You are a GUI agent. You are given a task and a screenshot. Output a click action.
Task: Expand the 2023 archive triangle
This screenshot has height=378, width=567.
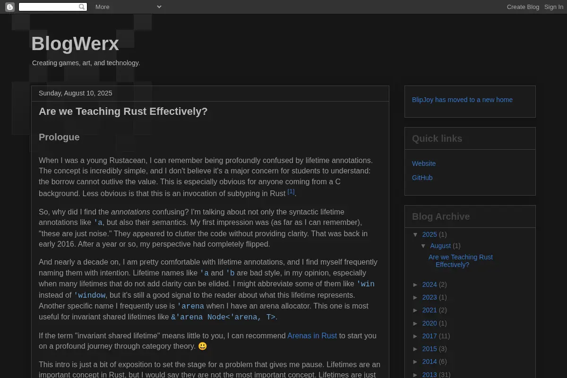pos(416,297)
